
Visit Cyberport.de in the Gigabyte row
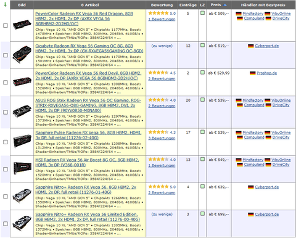[267, 46]
